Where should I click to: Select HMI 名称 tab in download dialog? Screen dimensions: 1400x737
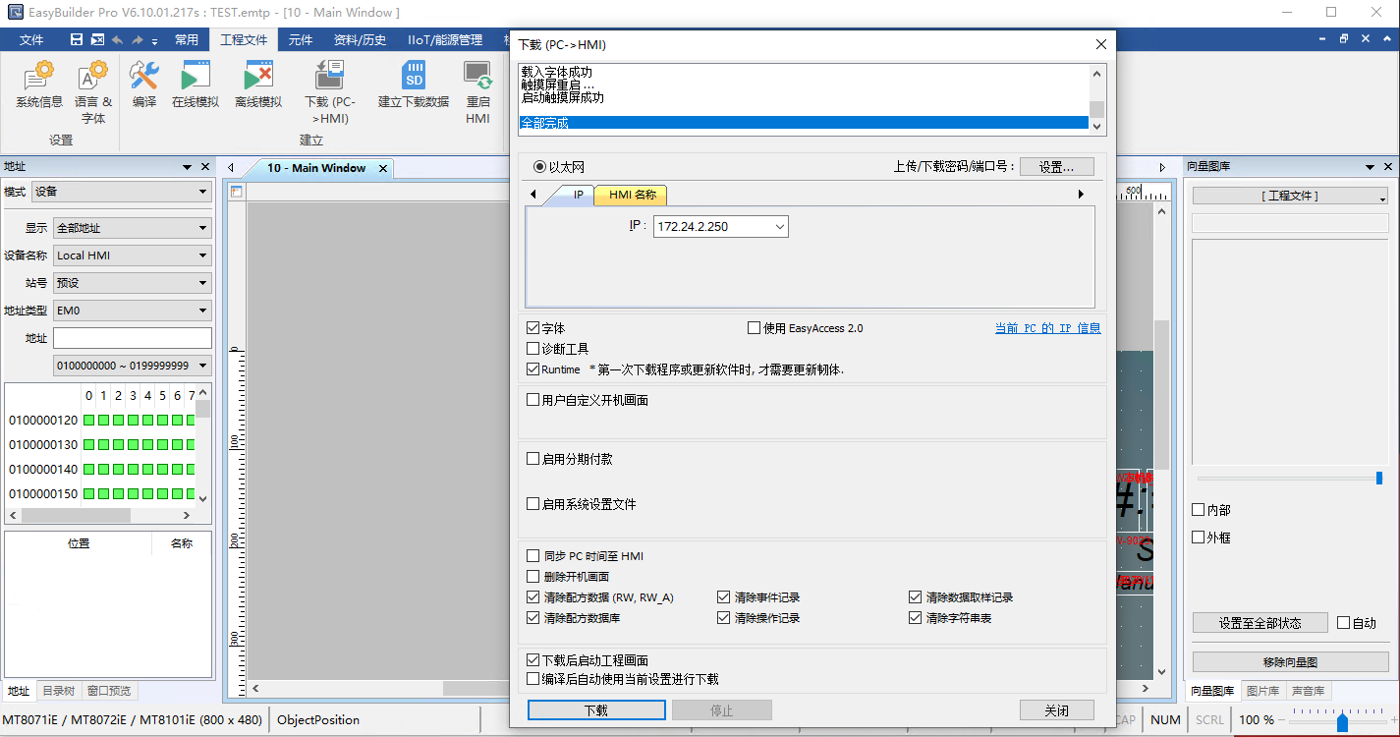tap(632, 195)
